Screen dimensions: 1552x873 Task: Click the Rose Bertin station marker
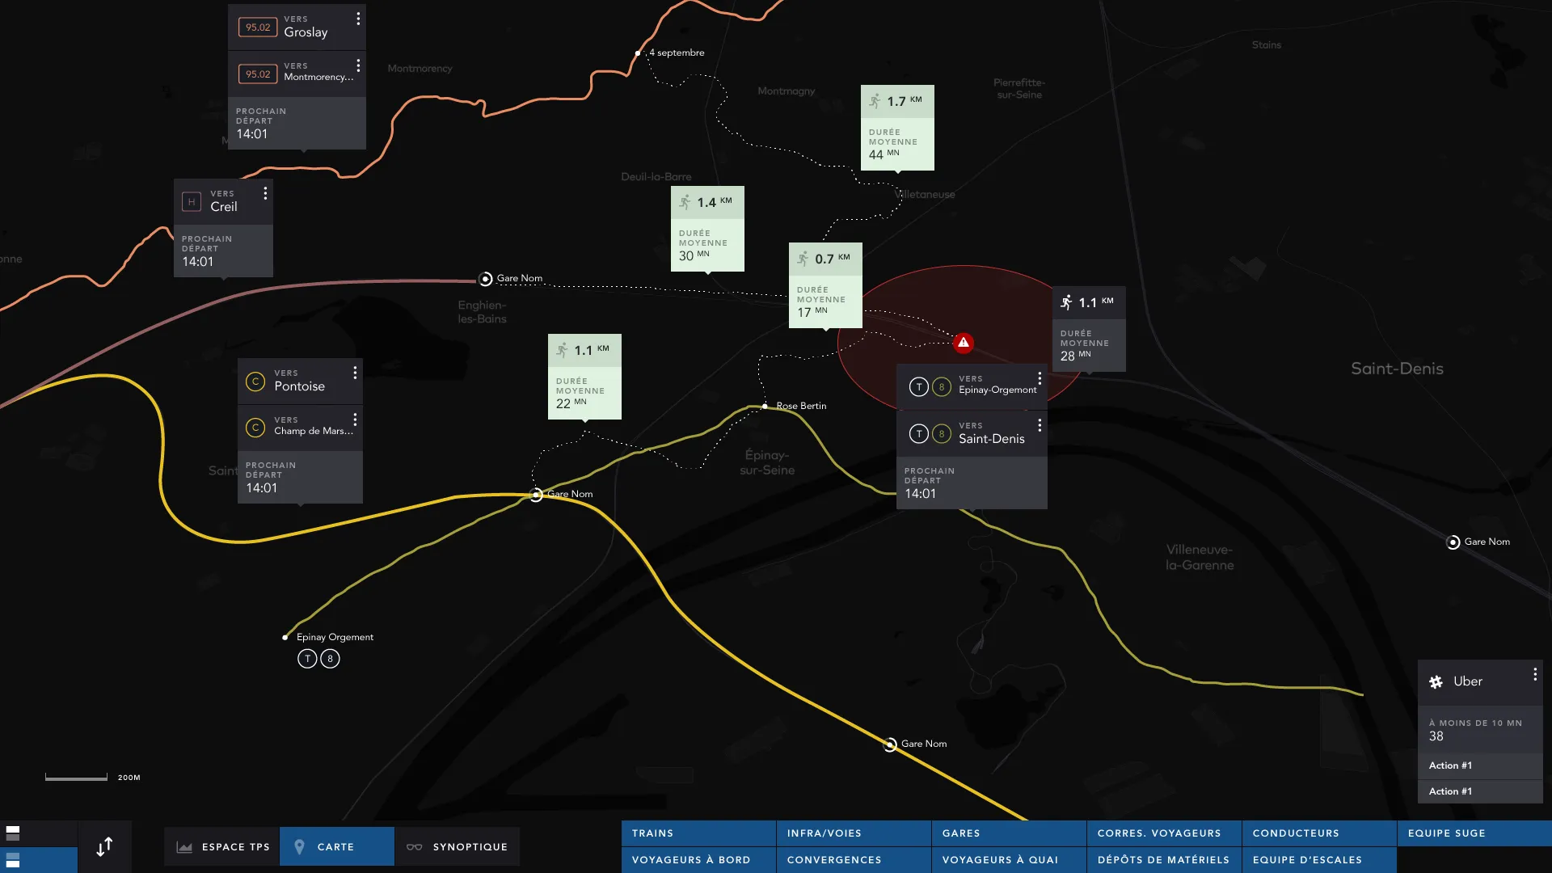pos(765,406)
